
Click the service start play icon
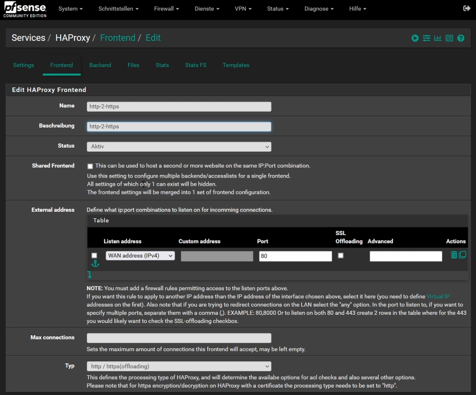(415, 38)
